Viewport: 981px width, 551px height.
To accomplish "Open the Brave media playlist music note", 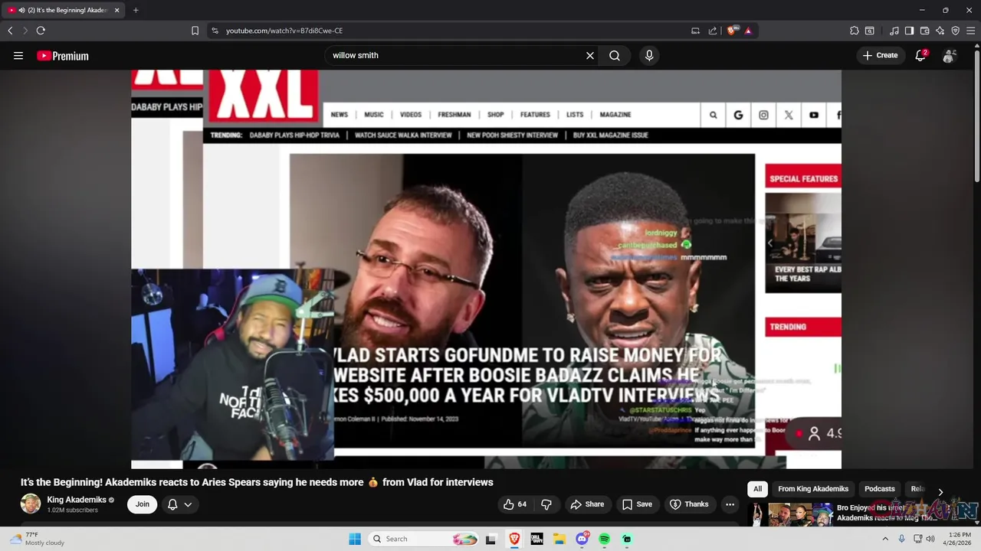I will (894, 31).
